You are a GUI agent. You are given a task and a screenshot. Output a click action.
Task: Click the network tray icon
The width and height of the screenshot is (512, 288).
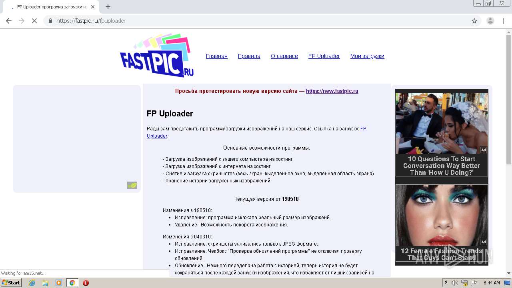pyautogui.click(x=464, y=283)
